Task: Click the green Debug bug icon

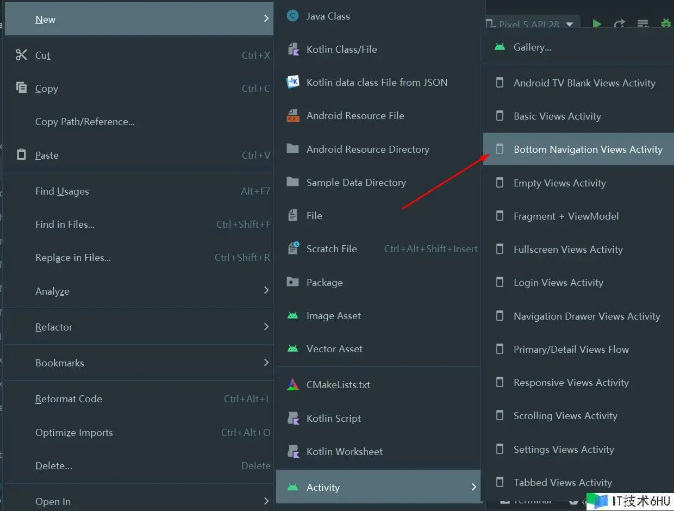Action: coord(665,24)
